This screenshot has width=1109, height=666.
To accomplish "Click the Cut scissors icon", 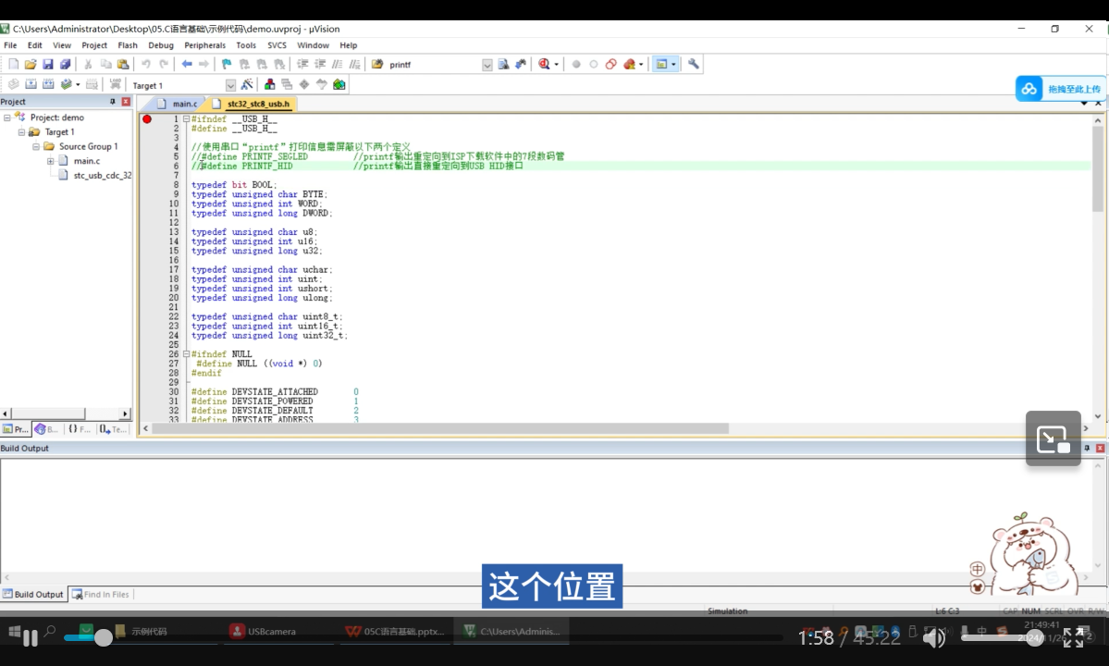I will click(89, 65).
